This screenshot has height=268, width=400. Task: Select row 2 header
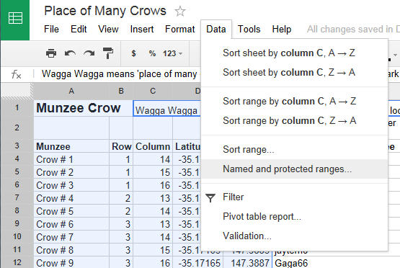point(17,128)
